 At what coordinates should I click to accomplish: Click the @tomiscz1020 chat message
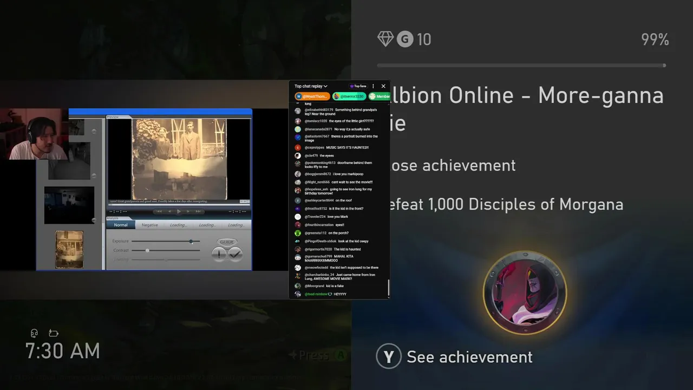click(x=339, y=121)
